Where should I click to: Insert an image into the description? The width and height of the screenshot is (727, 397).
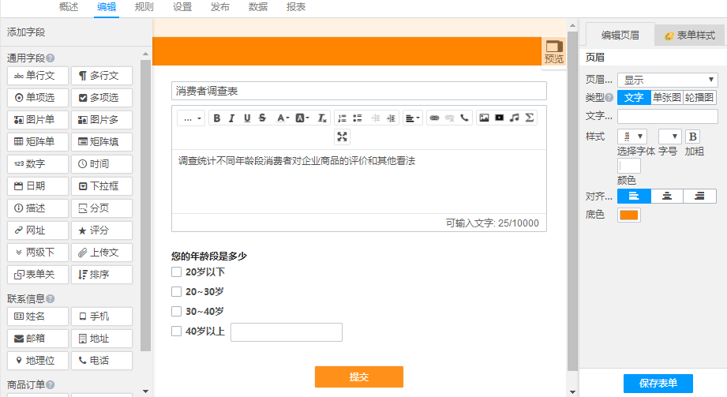(x=484, y=118)
